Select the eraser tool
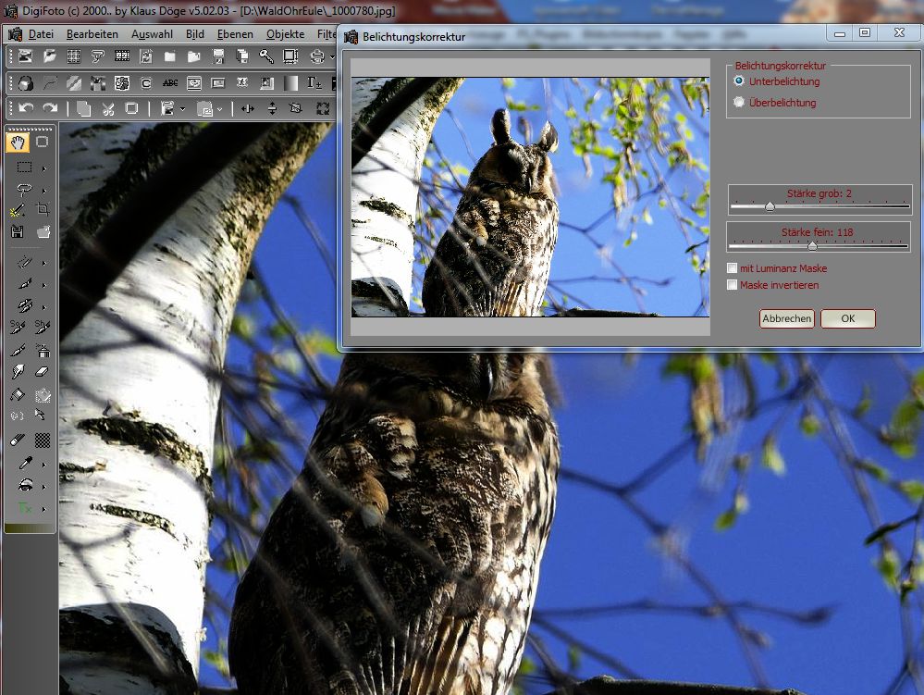Screen dimensions: 924x695 coord(42,372)
